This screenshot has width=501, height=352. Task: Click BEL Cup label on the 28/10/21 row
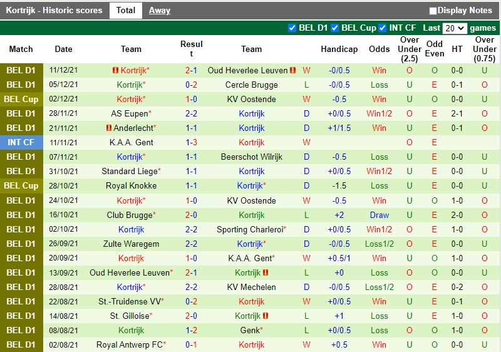[21, 185]
